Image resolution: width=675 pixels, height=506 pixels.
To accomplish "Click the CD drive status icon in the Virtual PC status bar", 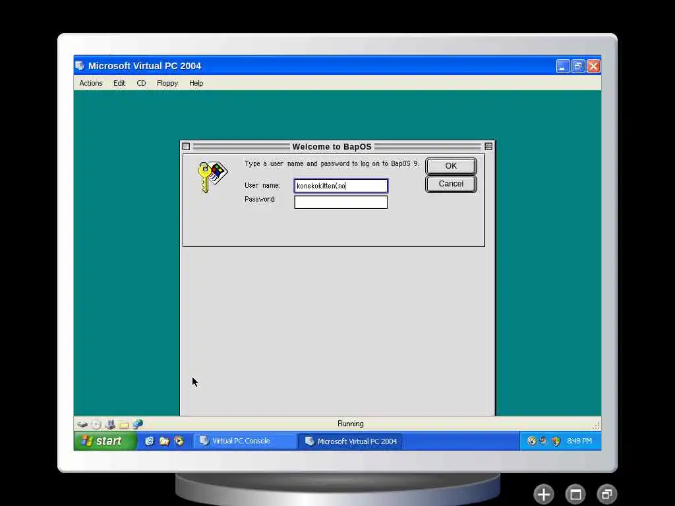I will (96, 424).
